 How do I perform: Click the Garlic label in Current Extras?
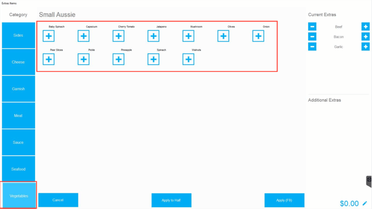click(x=339, y=47)
